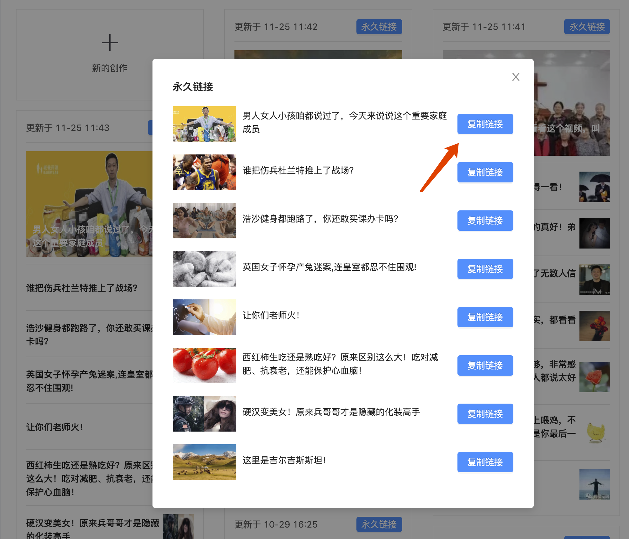Select dialog title 英国女子怀孕产兔迷案
The height and width of the screenshot is (539, 629).
pos(329,267)
